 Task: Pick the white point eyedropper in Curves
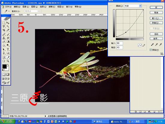pyautogui.click(x=160, y=45)
